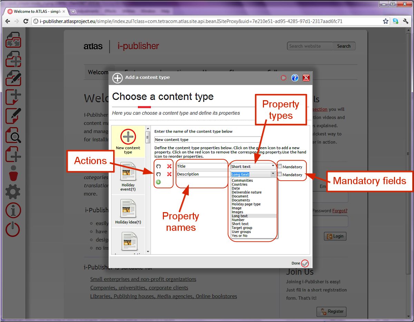Viewport: 414px width, 322px height.
Task: Remove the Title property with its red X
Action: tap(169, 166)
